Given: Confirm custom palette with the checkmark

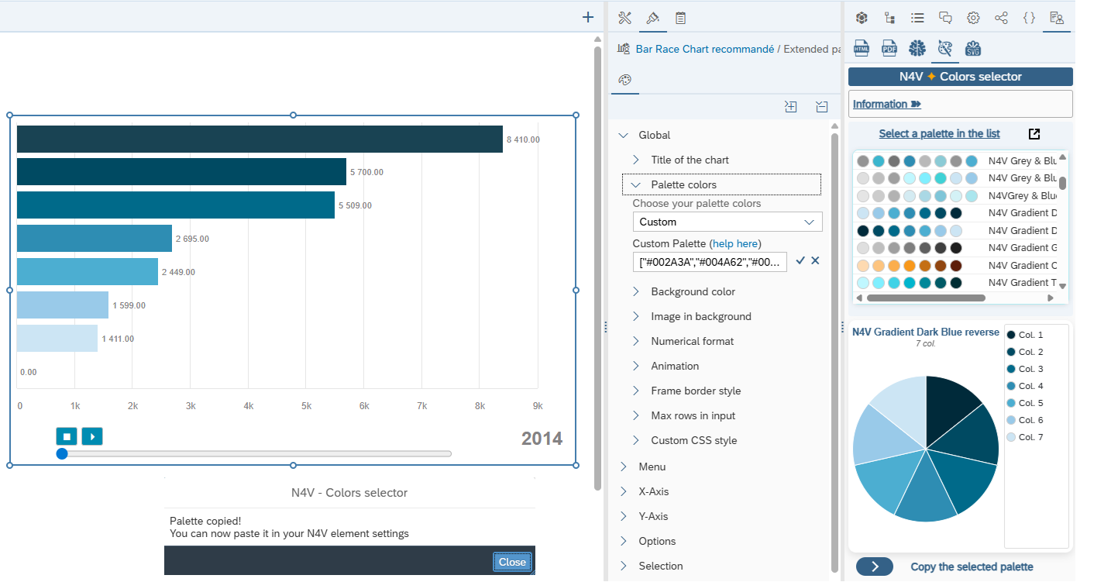Looking at the screenshot, I should 800,261.
